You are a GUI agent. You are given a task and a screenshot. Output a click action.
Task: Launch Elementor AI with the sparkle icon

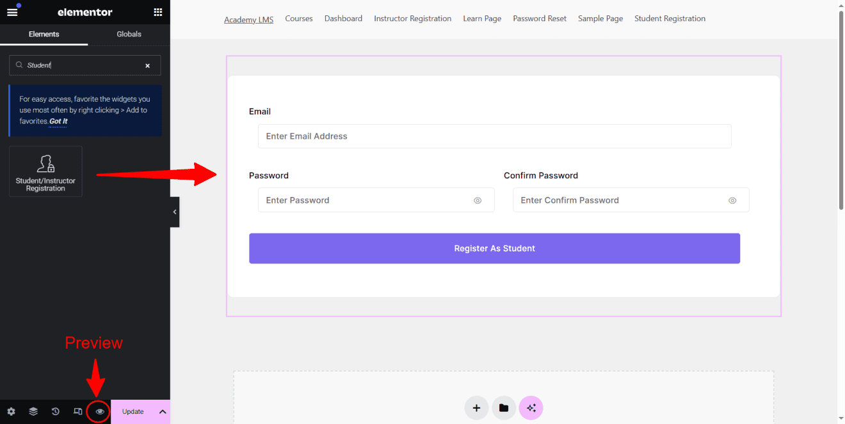pos(531,407)
